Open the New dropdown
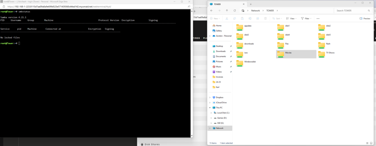The width and height of the screenshot is (376, 146). tap(215, 18)
